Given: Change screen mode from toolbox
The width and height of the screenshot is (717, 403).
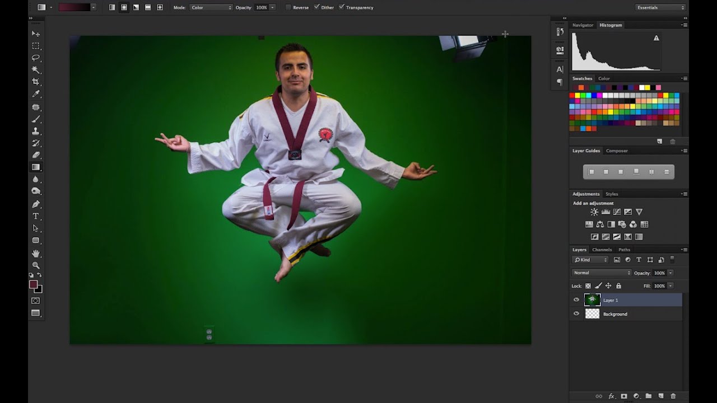Looking at the screenshot, I should coord(36,313).
